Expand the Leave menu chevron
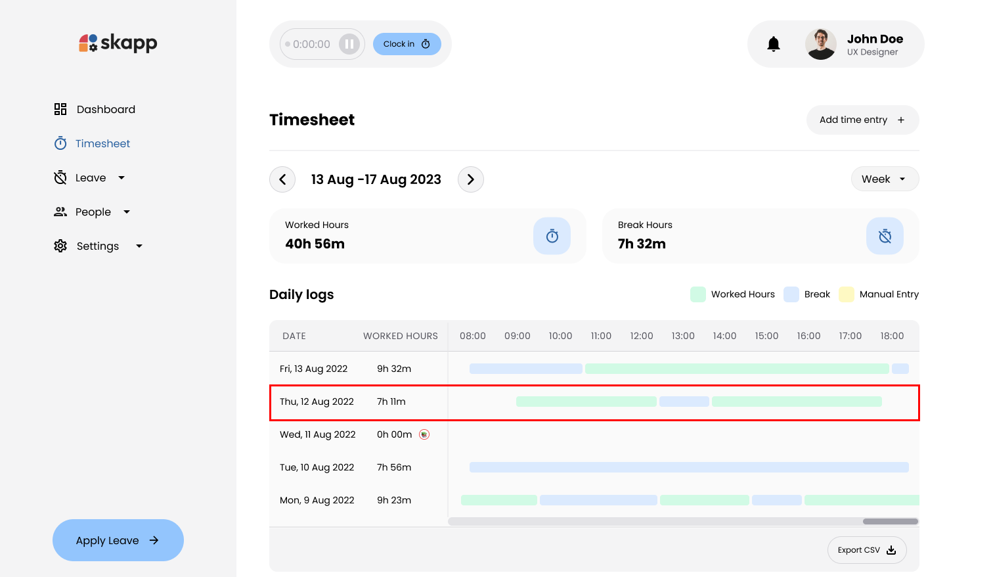The width and height of the screenshot is (993, 577). tap(121, 177)
